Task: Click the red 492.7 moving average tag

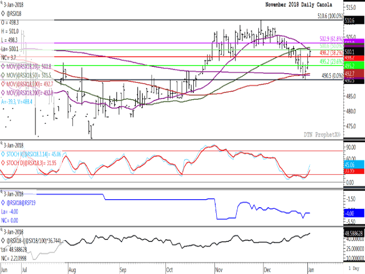Action: coord(354,74)
